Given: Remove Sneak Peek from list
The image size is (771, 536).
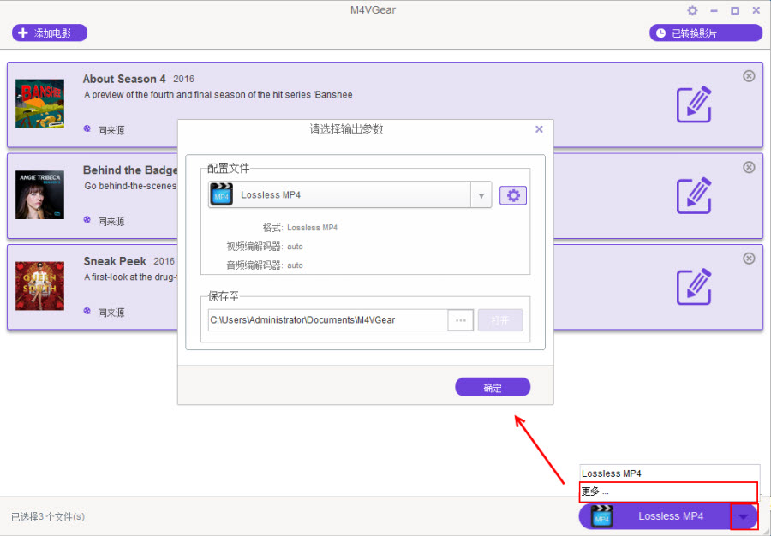Looking at the screenshot, I should pos(749,259).
